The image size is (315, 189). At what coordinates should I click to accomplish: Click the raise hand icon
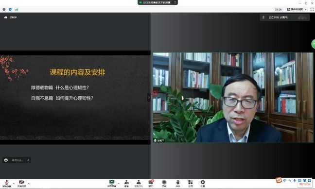178,183
